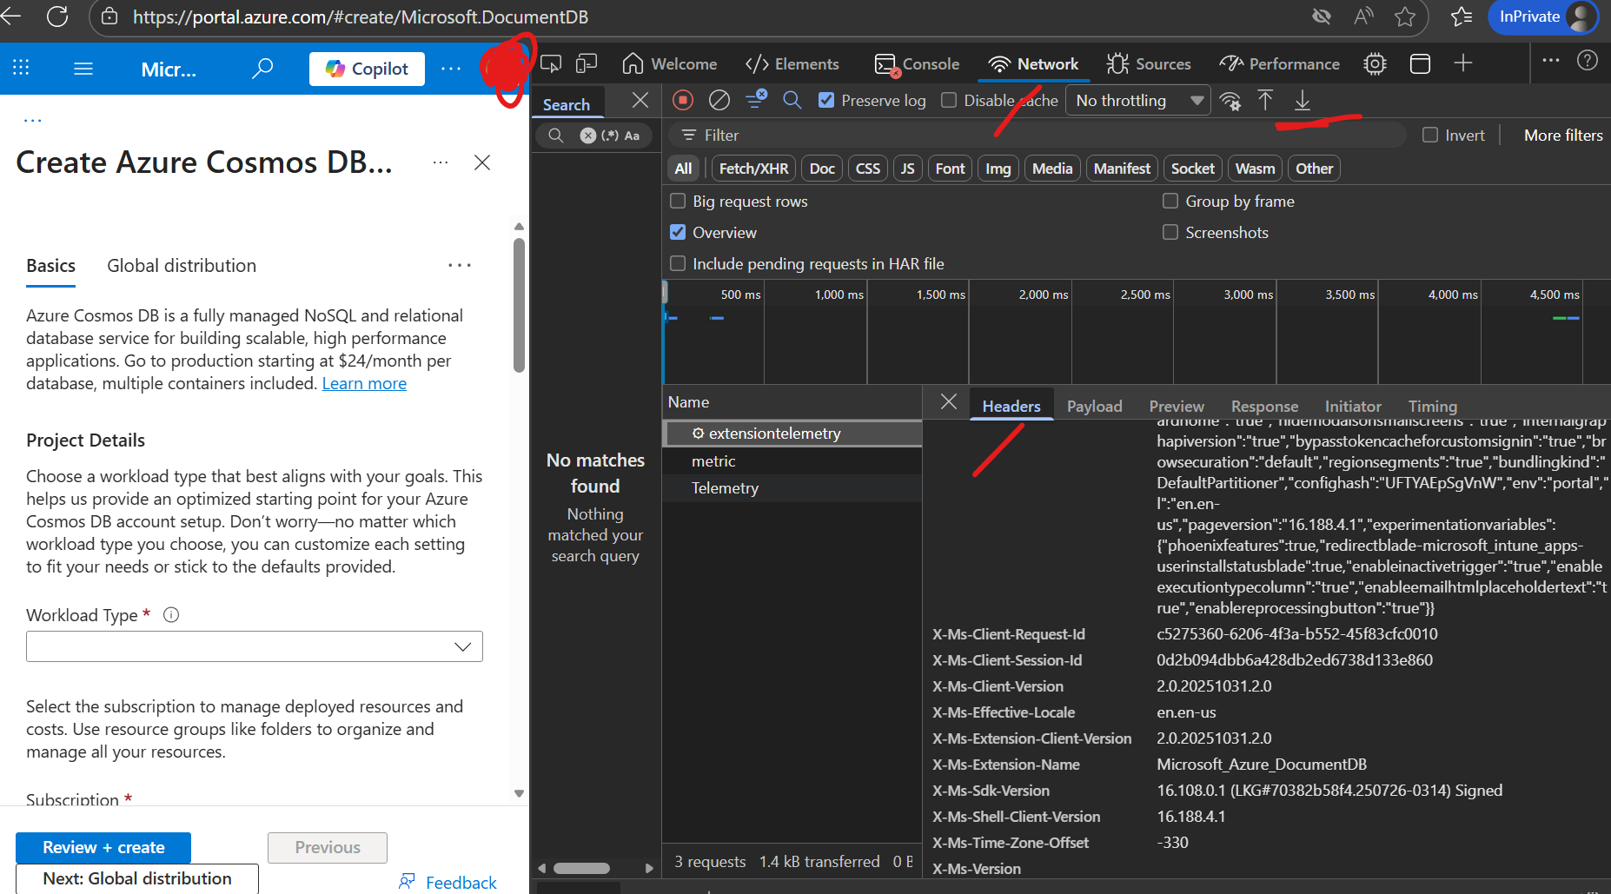Add more tools with plus icon

(1463, 63)
